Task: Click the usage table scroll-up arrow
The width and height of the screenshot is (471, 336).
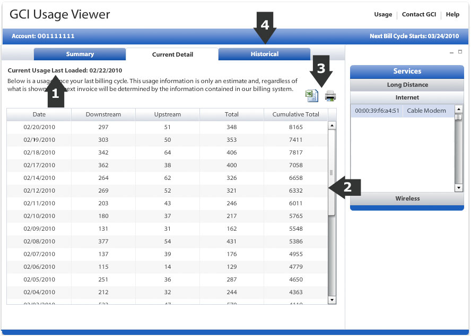Action: point(332,125)
